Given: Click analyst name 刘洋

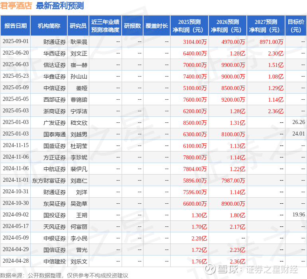Looking at the screenshot, I should coord(82,192).
